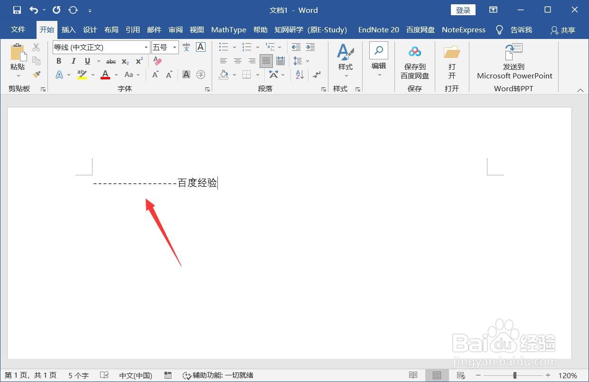The width and height of the screenshot is (589, 382).
Task: Click the Decrease Indent icon
Action: pyautogui.click(x=296, y=47)
